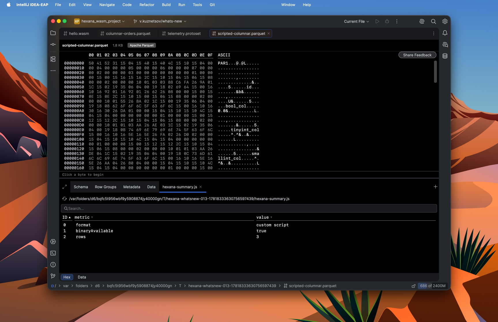The image size is (498, 322).
Task: Open the Services tool window icon
Action: pyautogui.click(x=53, y=242)
